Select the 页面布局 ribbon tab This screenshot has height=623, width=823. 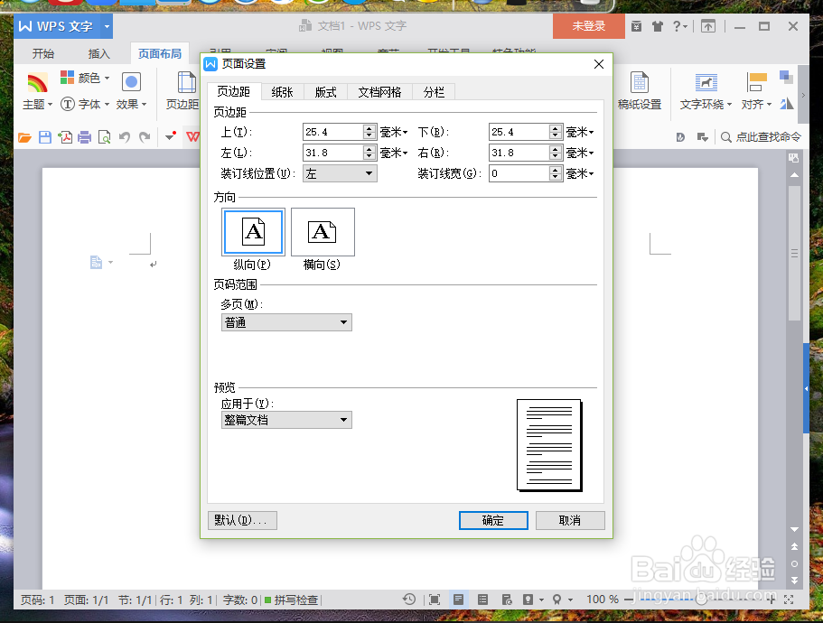click(x=160, y=53)
